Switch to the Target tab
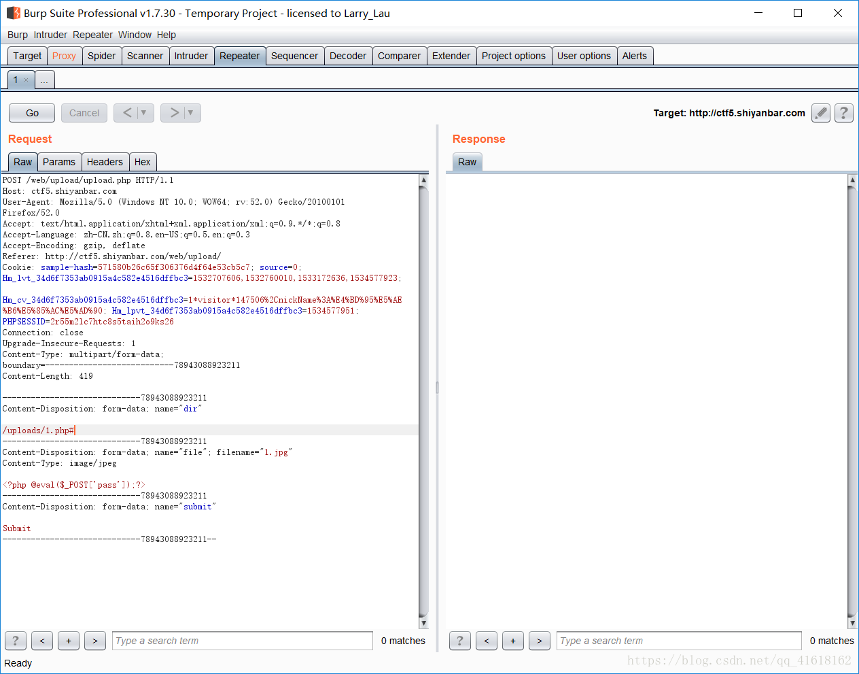 point(27,56)
